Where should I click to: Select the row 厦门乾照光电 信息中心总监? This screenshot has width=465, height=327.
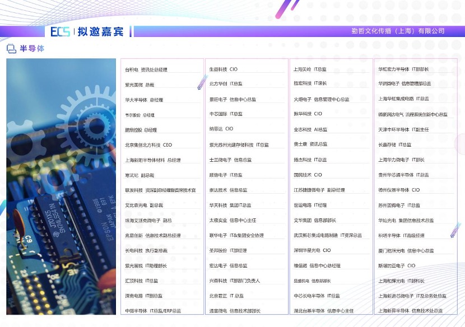pos(406,250)
